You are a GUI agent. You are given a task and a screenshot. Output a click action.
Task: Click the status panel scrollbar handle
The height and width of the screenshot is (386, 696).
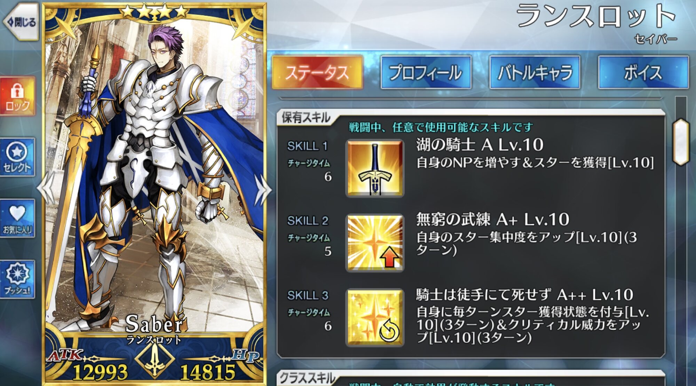coord(681,142)
